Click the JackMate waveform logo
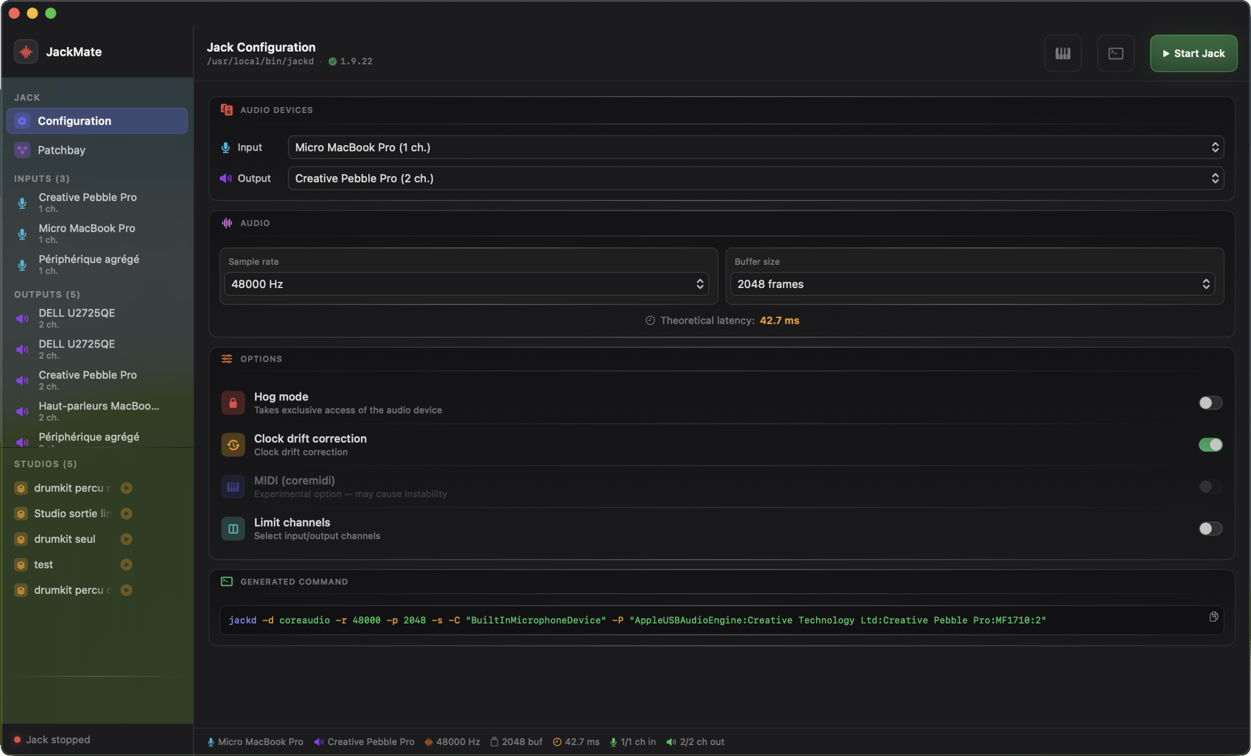Viewport: 1251px width, 756px height. [26, 52]
